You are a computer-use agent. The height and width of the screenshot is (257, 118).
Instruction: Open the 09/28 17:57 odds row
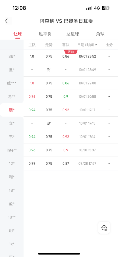(x=71, y=163)
